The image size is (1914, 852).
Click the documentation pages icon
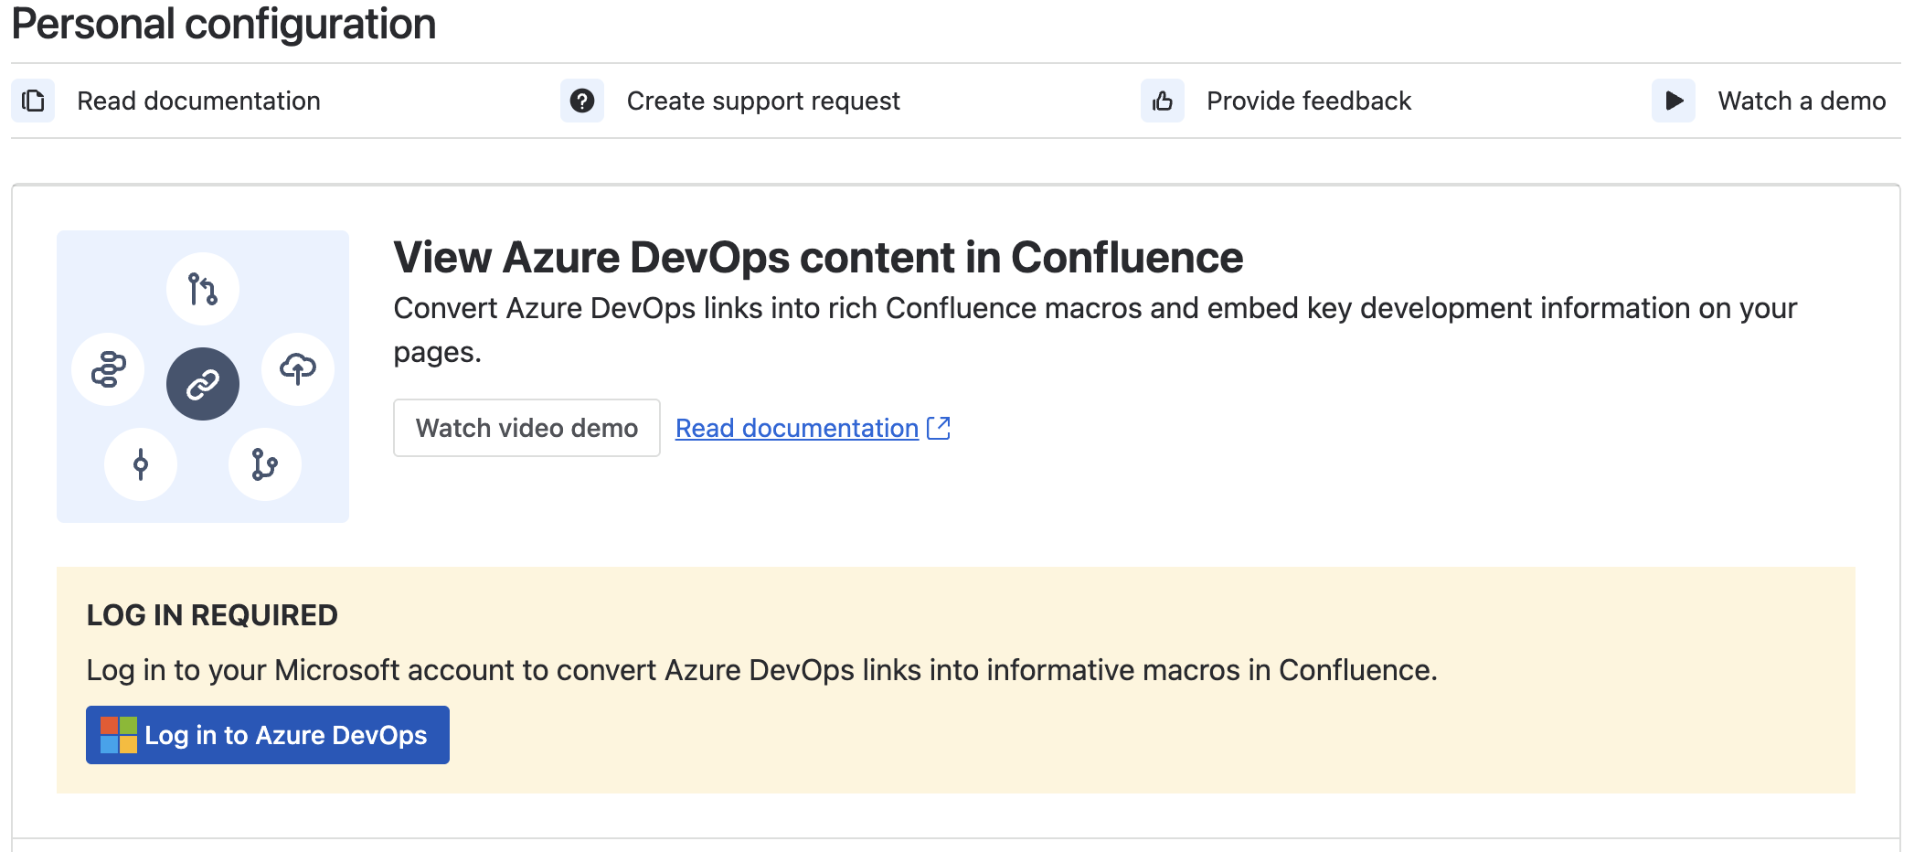[33, 101]
